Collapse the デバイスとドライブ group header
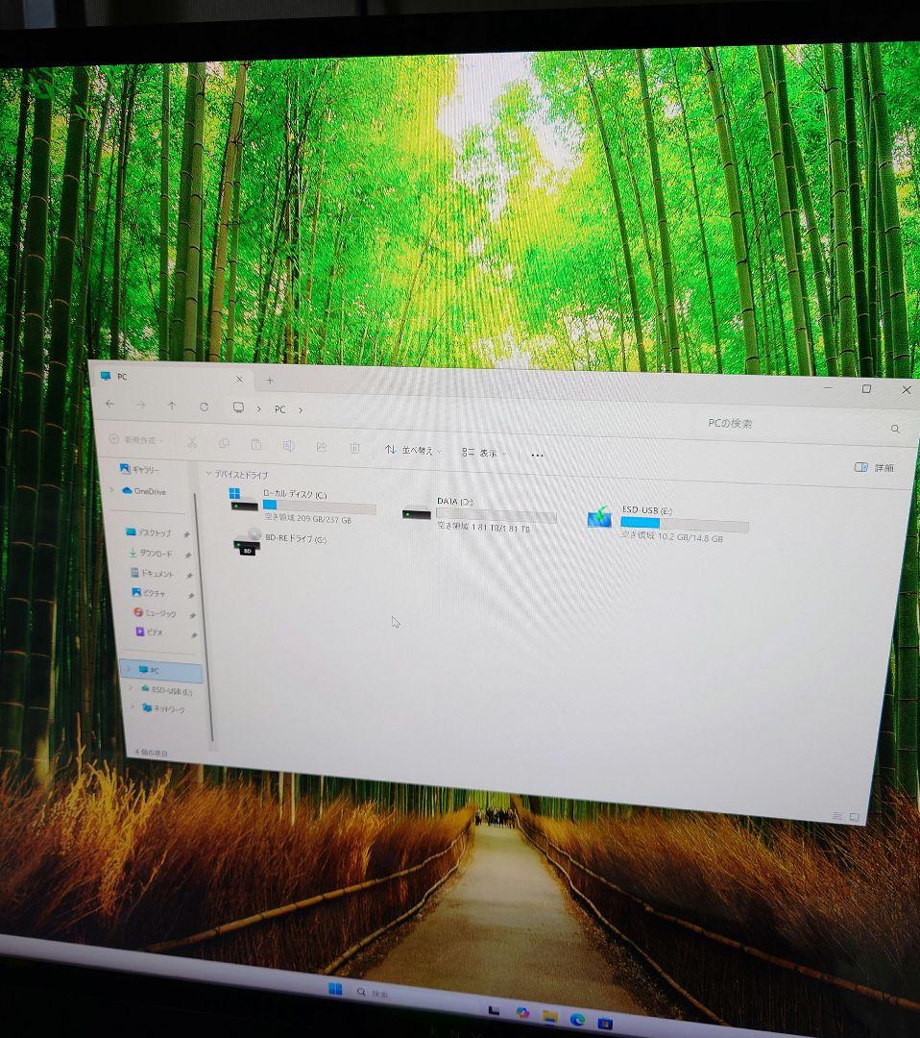 (211, 475)
